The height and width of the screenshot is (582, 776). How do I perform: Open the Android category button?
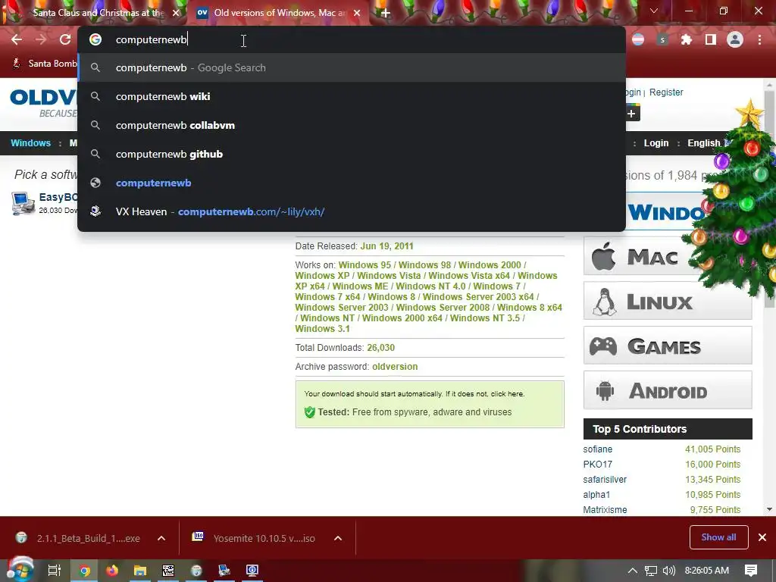668,390
